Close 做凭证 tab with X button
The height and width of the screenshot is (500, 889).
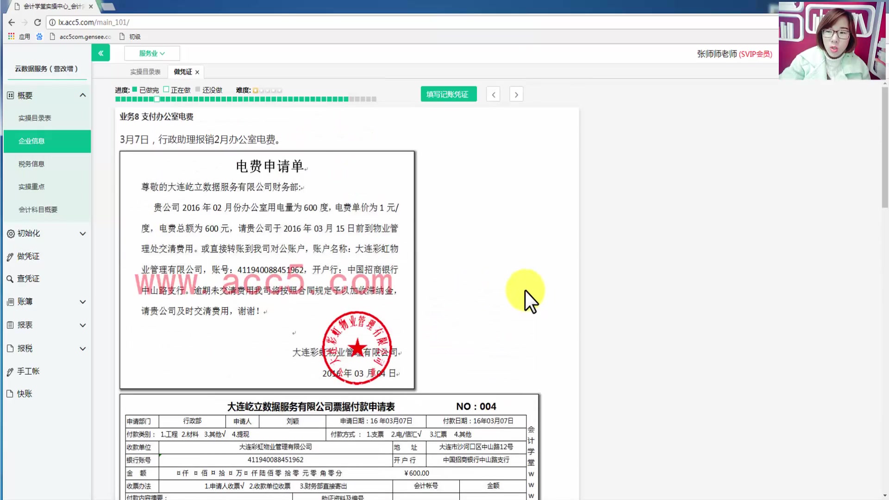(x=197, y=71)
